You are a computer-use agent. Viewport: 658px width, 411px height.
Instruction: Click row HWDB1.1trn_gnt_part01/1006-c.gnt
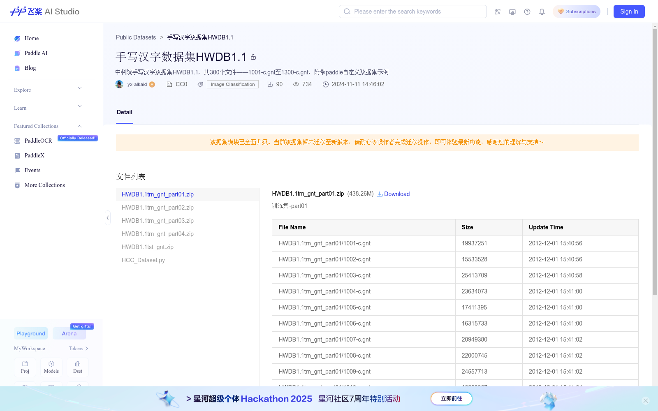(455, 323)
